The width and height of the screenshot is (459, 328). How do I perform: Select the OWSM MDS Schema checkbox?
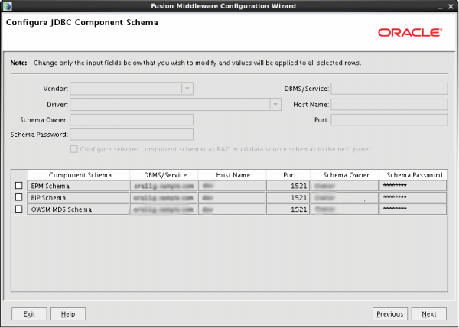pyautogui.click(x=18, y=209)
